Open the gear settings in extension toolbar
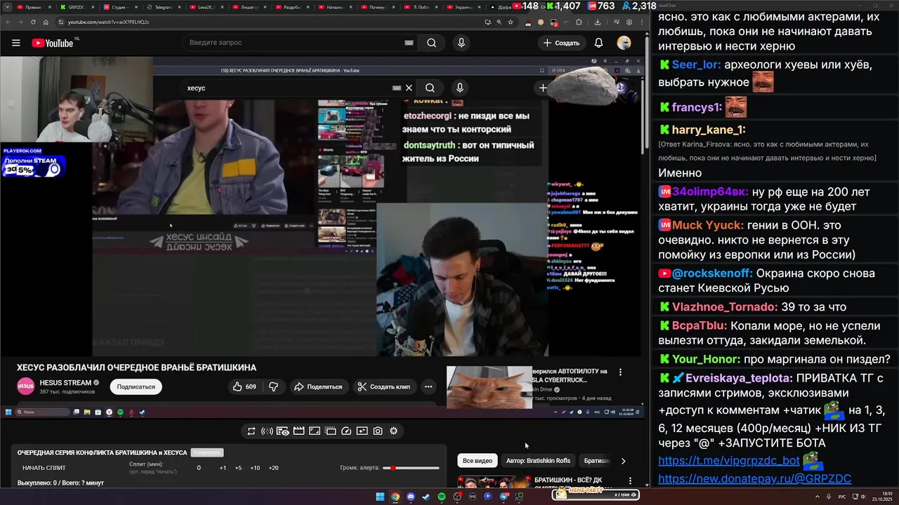 click(x=393, y=431)
